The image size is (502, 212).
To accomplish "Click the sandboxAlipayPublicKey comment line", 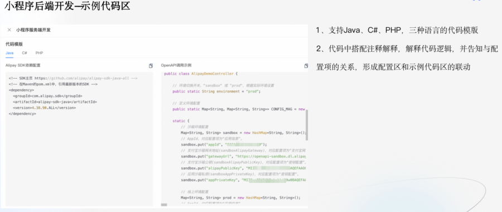I will pyautogui.click(x=244, y=162).
